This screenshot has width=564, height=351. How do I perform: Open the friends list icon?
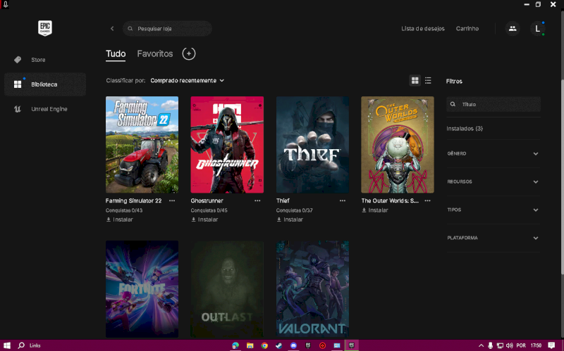[x=513, y=29]
